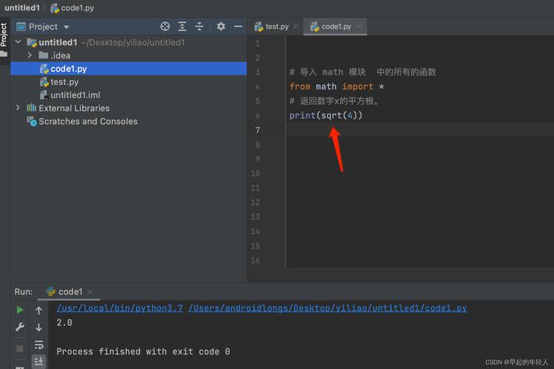Click the Collapse All icon in Project panel
Viewport: 554px width, 369px height.
tap(199, 27)
